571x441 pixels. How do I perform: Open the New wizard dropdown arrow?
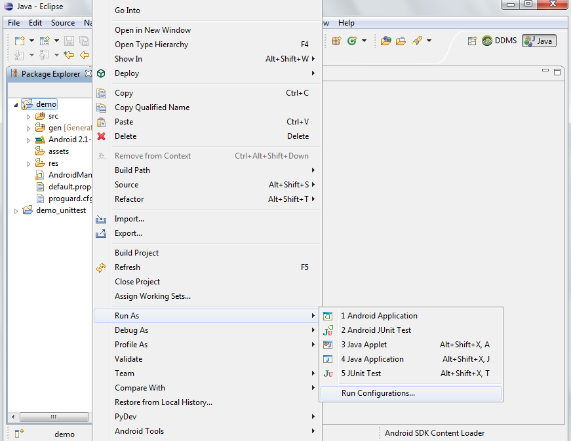[x=31, y=41]
